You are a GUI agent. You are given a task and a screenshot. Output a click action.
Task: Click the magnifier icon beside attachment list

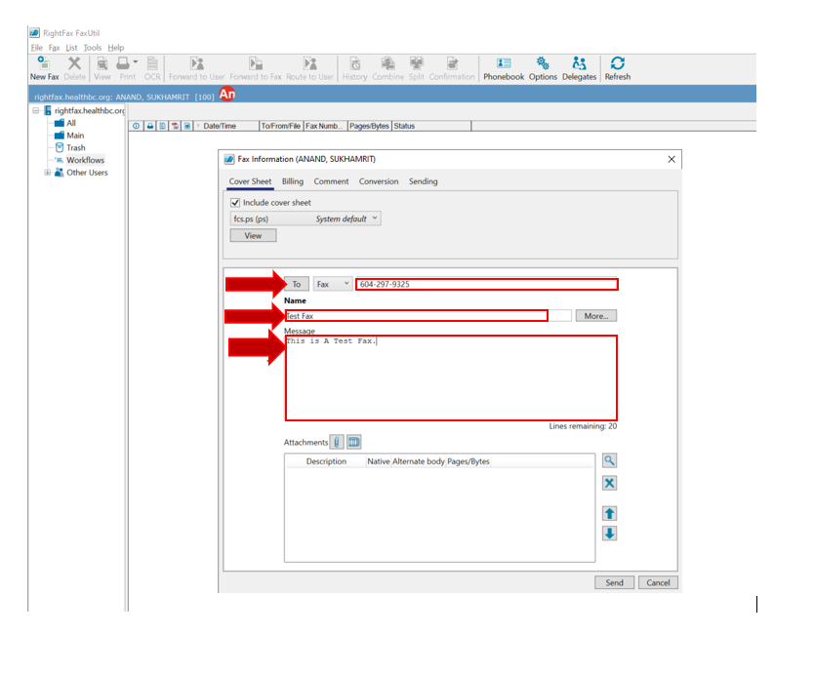point(610,459)
